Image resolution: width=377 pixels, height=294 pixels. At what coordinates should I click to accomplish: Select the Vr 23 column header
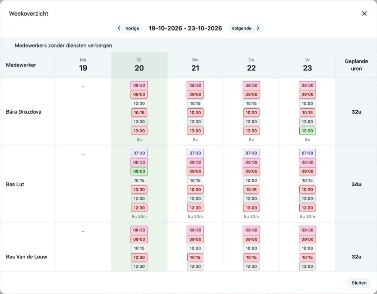[x=307, y=65]
